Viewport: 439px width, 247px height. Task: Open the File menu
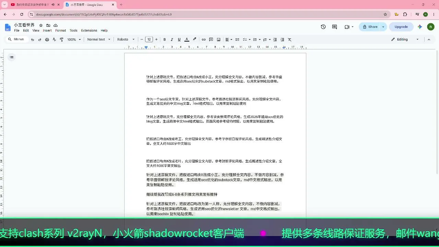(x=16, y=31)
